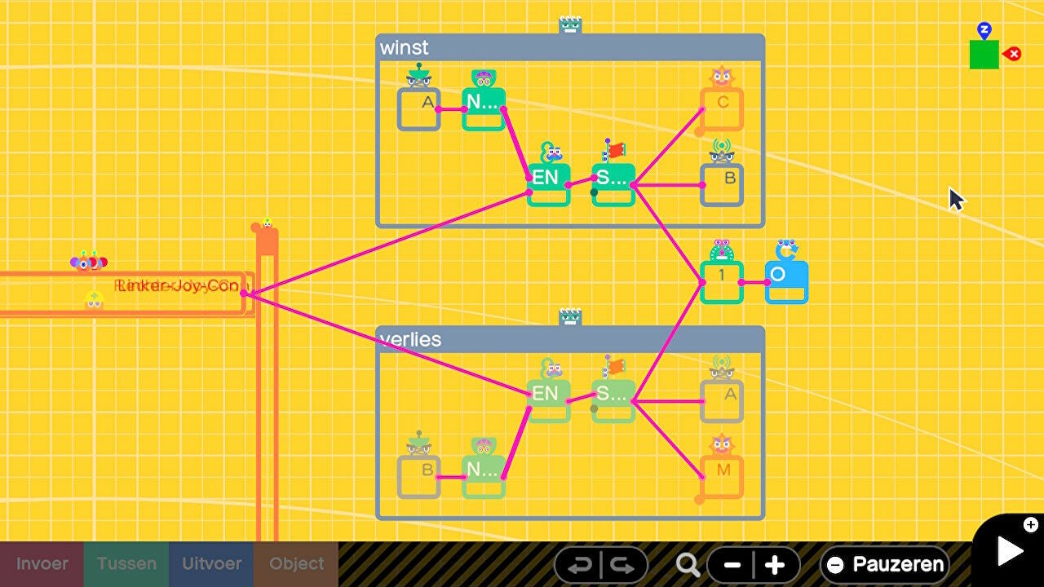This screenshot has height=587, width=1044.
Task: Select the blue O nodon
Action: coord(786,281)
